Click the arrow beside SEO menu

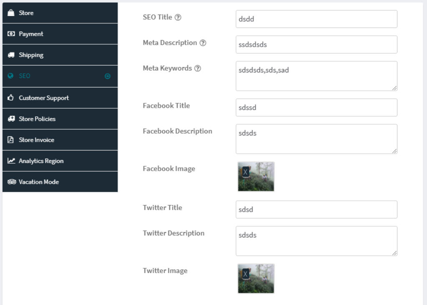point(108,76)
